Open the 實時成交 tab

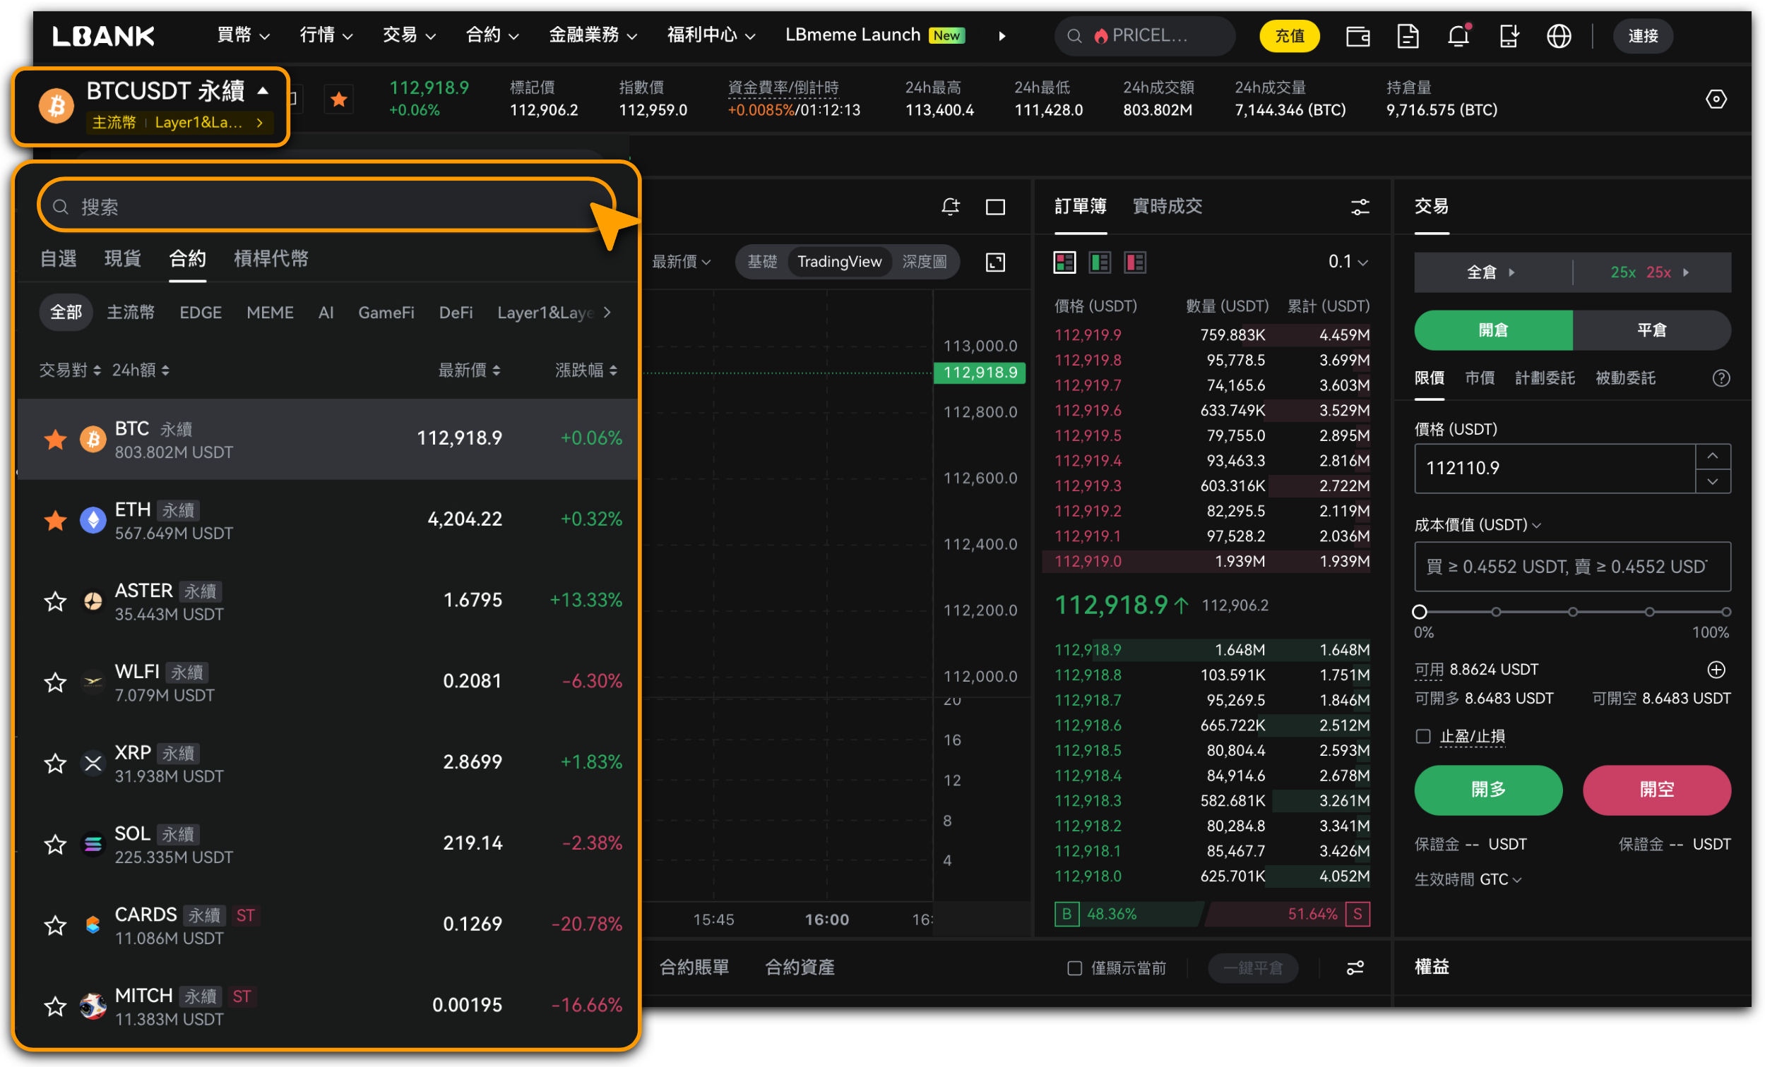[x=1167, y=207]
